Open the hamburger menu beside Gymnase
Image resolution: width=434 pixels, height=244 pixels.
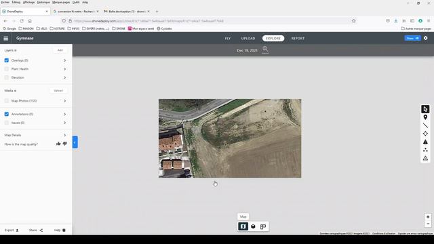(6, 39)
